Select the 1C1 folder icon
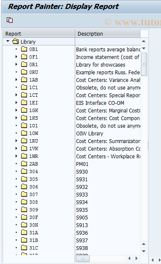The width and height of the screenshot is (161, 264). pyautogui.click(x=24, y=87)
